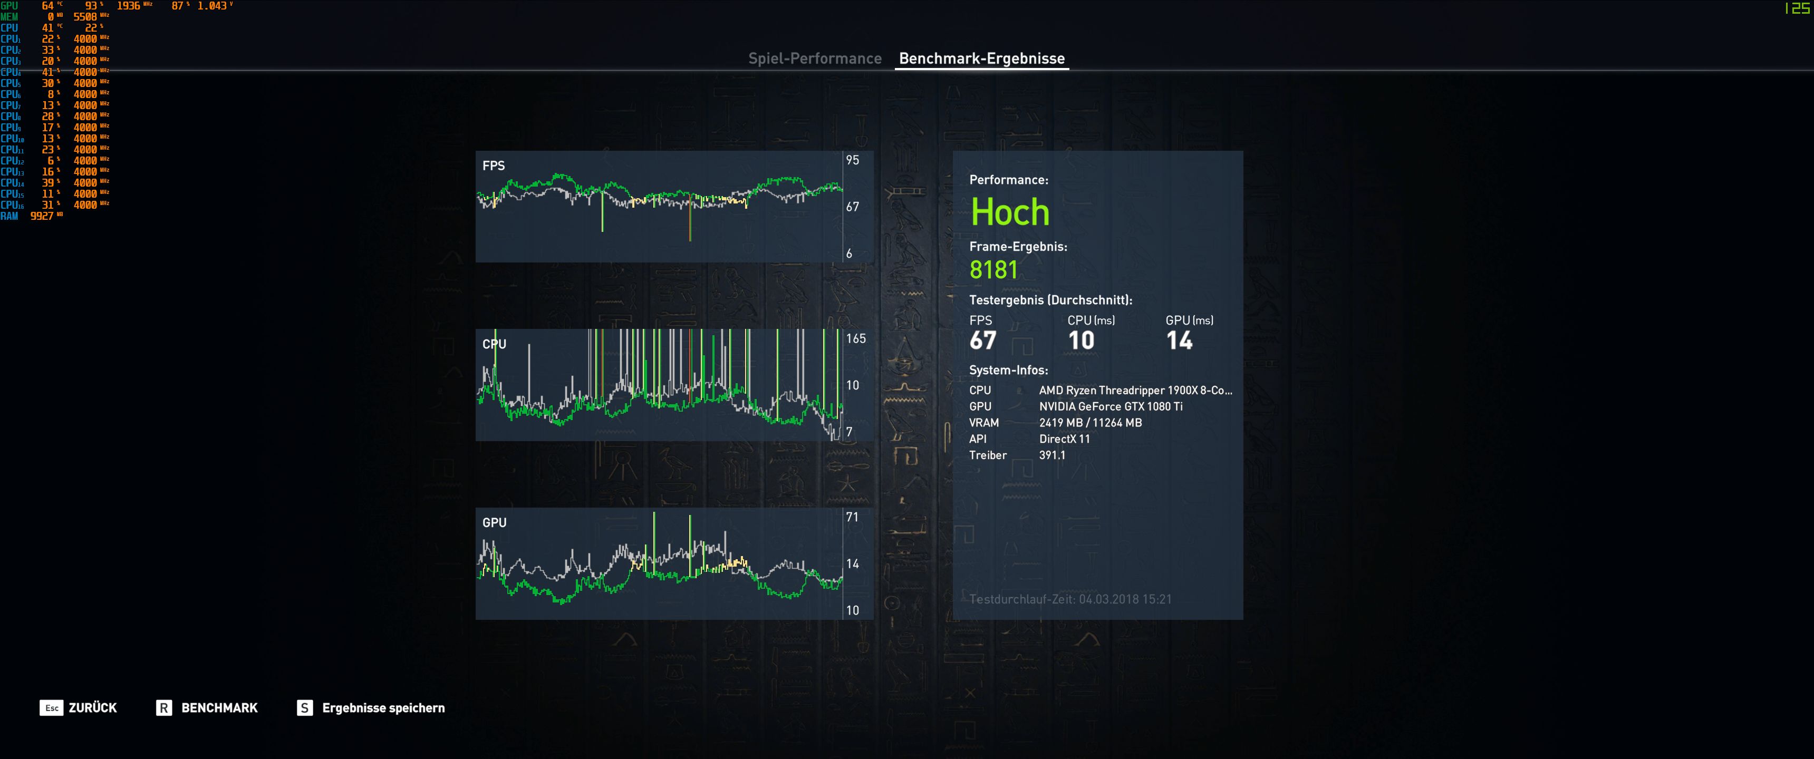The height and width of the screenshot is (759, 1814).
Task: Click the AMD Ryzen Threadripper CPU entry
Action: coord(1135,390)
